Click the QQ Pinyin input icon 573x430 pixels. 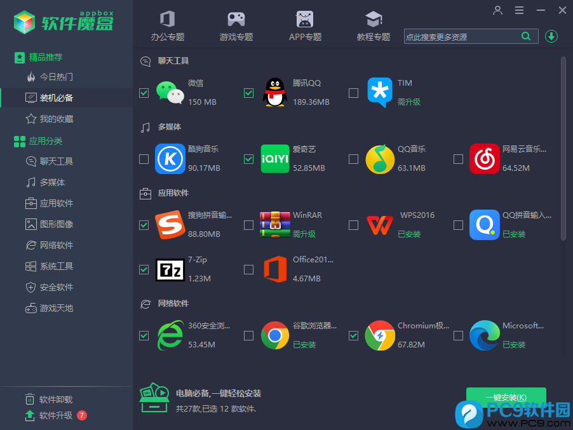(x=484, y=225)
